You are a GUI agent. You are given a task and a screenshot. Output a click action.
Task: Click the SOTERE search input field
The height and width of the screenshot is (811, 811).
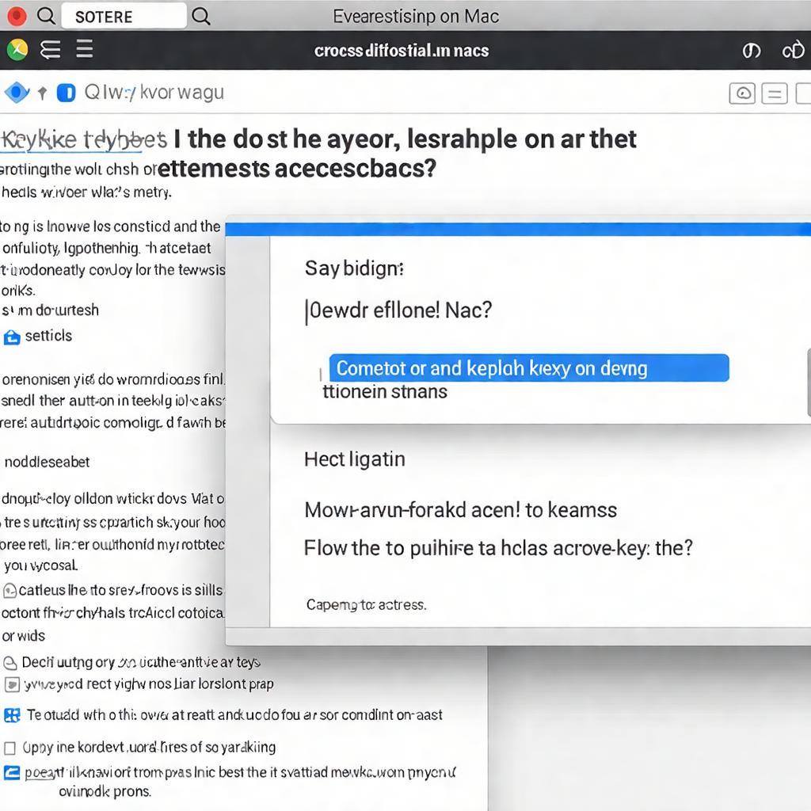[x=124, y=15]
